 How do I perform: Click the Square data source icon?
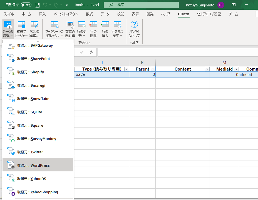click(11, 125)
